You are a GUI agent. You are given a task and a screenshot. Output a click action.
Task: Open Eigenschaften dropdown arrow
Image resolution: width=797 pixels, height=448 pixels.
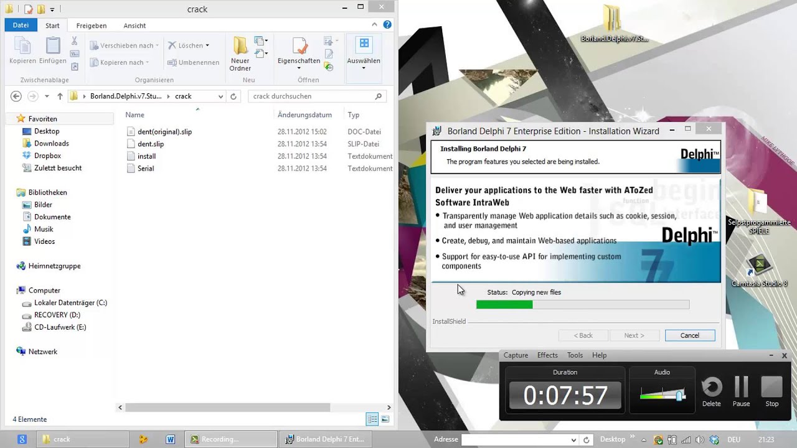299,69
